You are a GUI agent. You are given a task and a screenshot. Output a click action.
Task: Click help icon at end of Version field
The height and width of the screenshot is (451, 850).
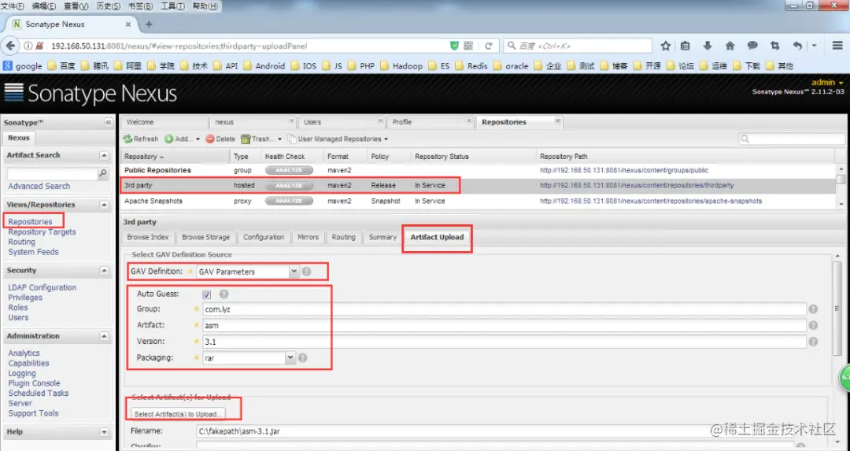coord(813,342)
